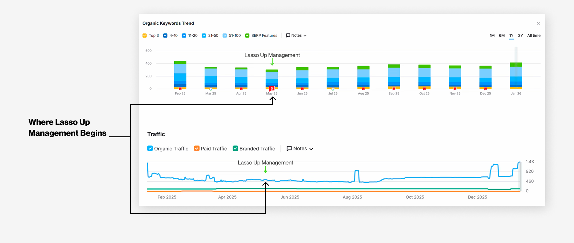
Task: Choose the 1M time range
Action: [x=492, y=35]
